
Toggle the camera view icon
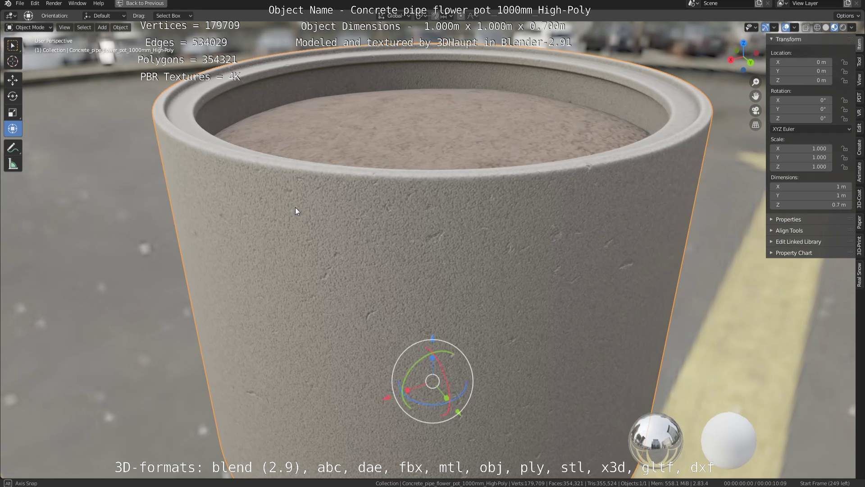756,110
